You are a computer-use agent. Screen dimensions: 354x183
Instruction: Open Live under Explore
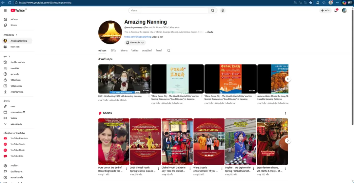[x=17, y=118]
